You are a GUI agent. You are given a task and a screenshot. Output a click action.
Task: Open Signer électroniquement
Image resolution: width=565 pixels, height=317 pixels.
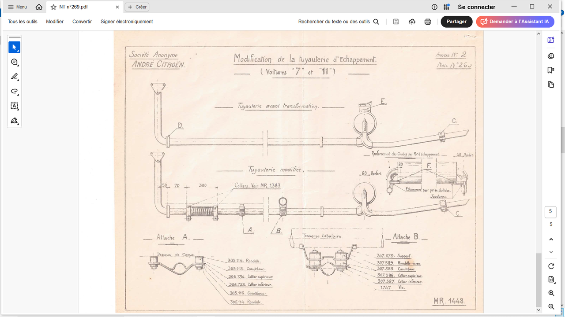tap(127, 22)
